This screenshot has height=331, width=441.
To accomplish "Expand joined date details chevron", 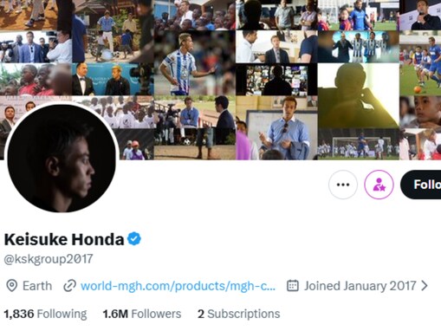I will coord(425,286).
